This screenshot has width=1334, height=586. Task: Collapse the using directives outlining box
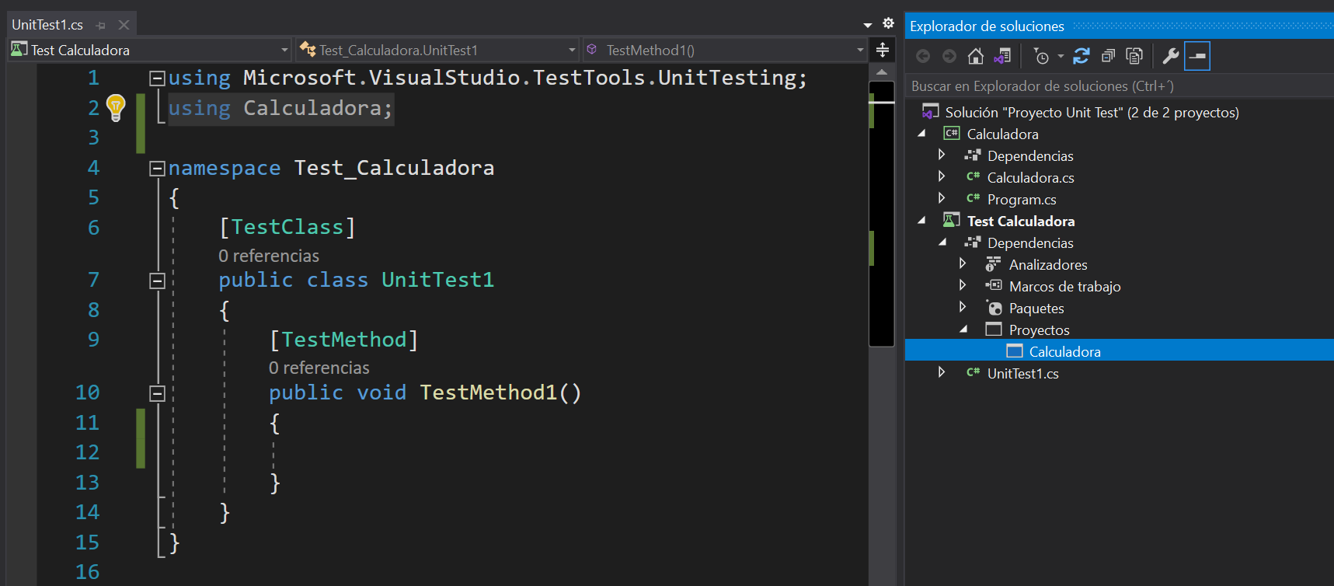point(157,78)
